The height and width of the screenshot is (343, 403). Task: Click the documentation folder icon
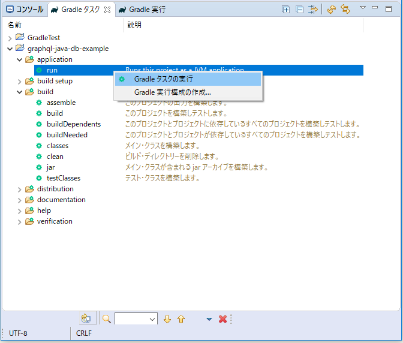coord(29,199)
